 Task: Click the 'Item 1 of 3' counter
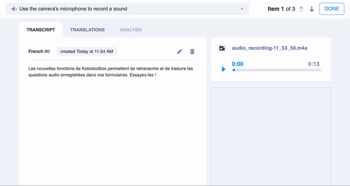281,9
